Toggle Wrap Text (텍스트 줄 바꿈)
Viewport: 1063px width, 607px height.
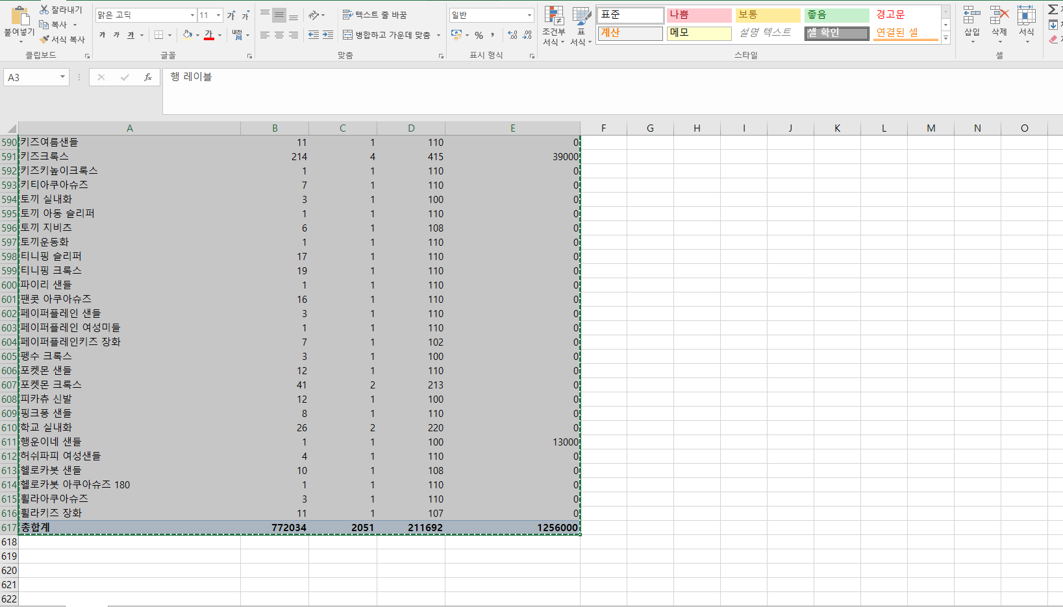[x=375, y=15]
